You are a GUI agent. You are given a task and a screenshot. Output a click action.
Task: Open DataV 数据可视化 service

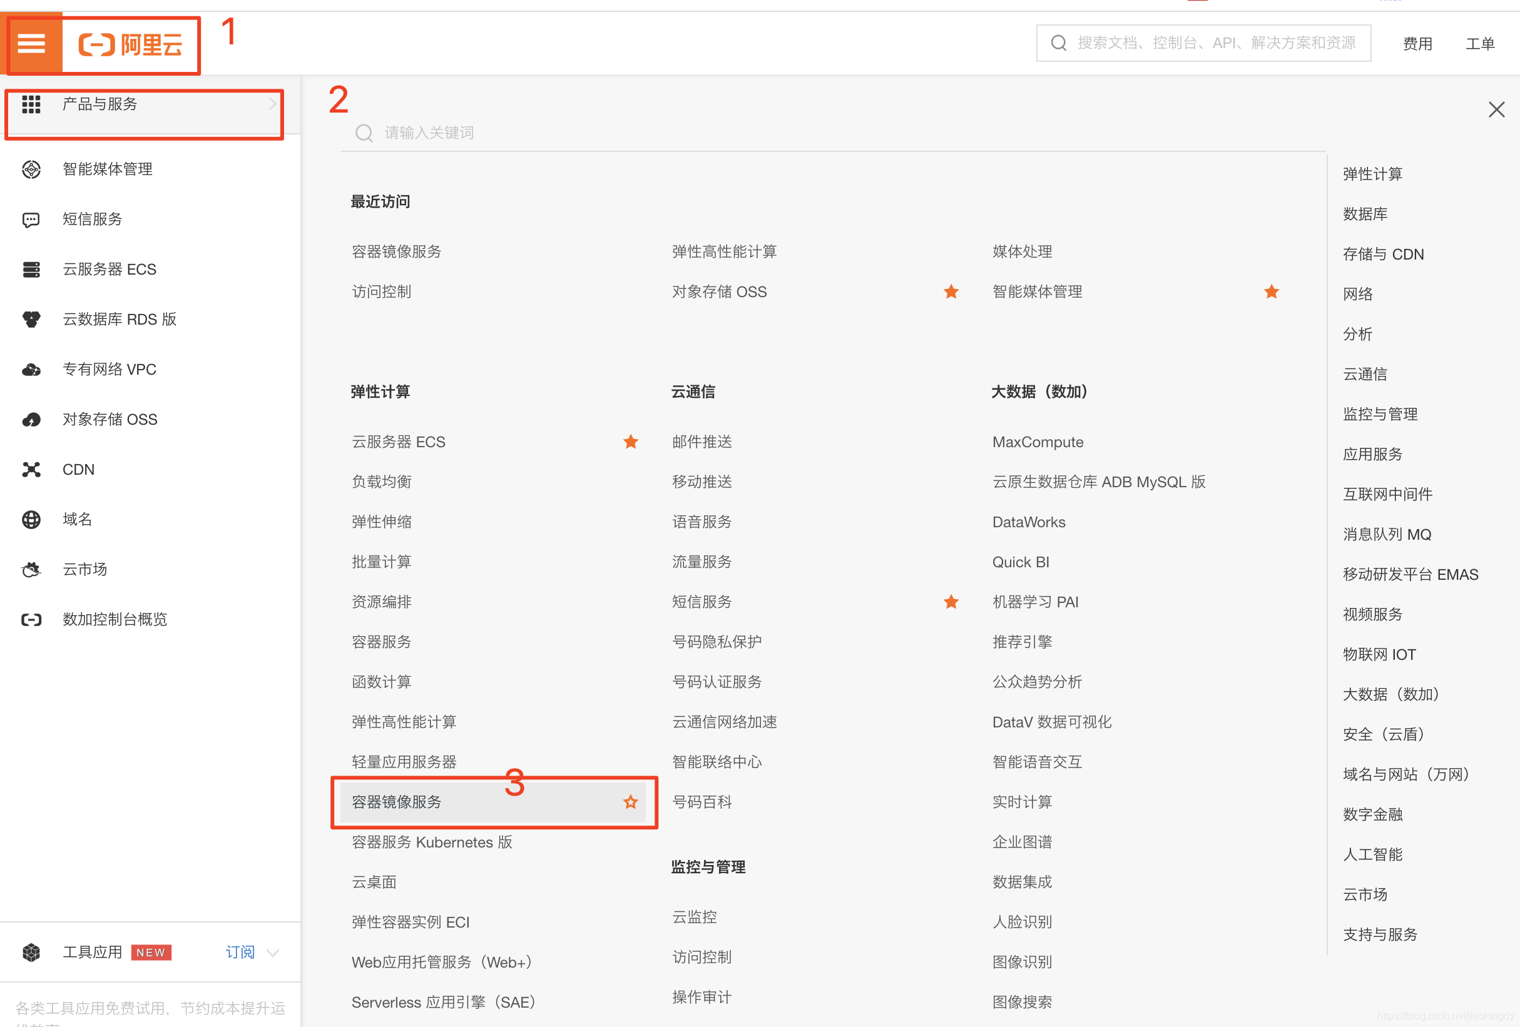click(1052, 722)
